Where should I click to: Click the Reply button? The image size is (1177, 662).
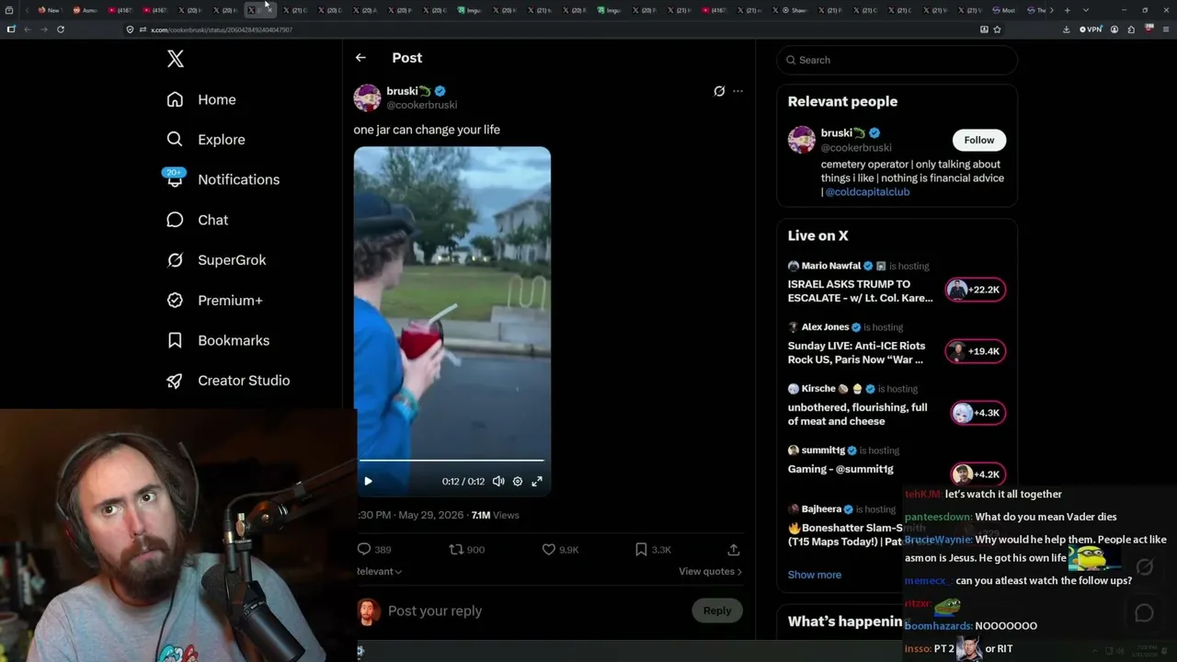pyautogui.click(x=717, y=611)
